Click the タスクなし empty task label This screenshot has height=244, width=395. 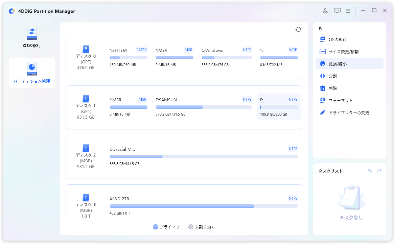point(351,218)
